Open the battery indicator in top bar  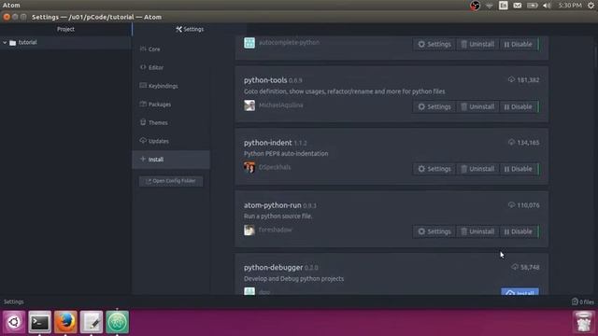[x=532, y=6]
